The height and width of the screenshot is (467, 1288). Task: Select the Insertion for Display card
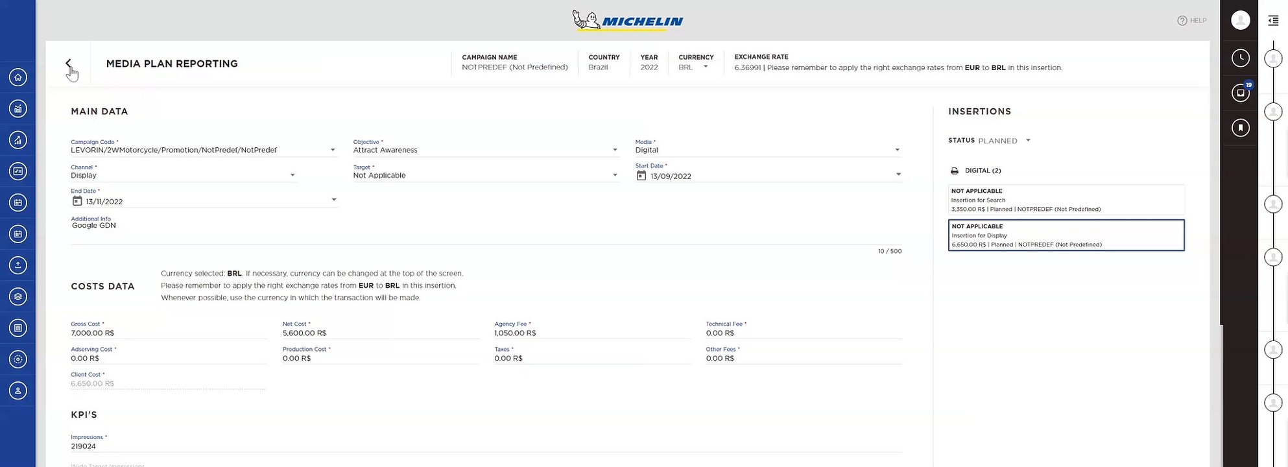(x=1066, y=235)
